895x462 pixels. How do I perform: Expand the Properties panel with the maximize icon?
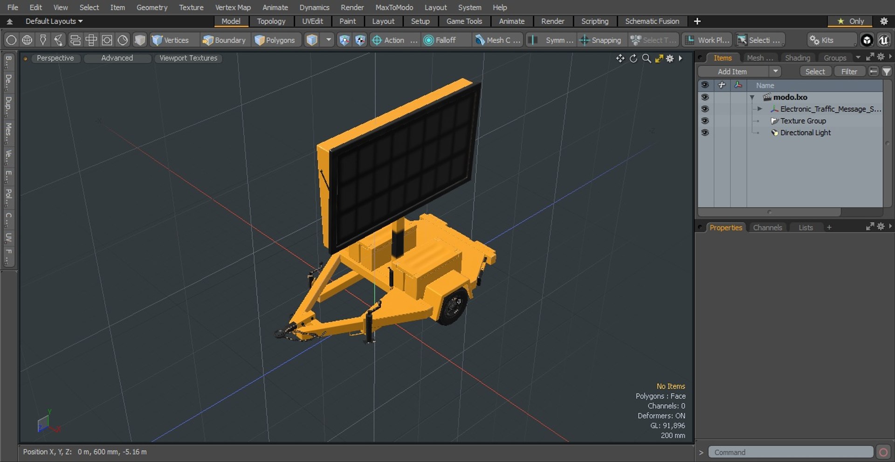[x=870, y=227]
